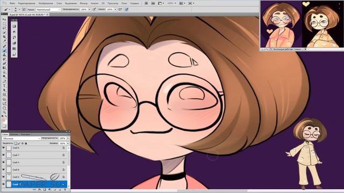
Task: Select the Lasso tool
Action: (x=4, y=28)
